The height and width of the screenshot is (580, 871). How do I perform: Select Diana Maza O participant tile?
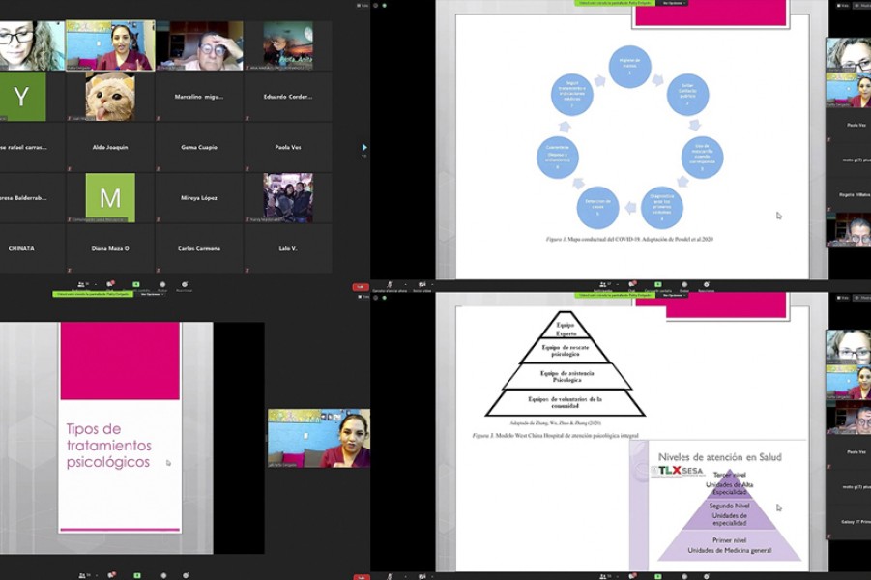(110, 248)
